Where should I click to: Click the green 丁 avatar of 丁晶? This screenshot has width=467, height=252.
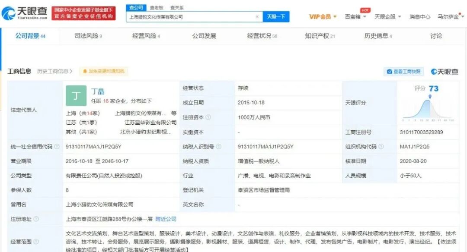pos(76,96)
